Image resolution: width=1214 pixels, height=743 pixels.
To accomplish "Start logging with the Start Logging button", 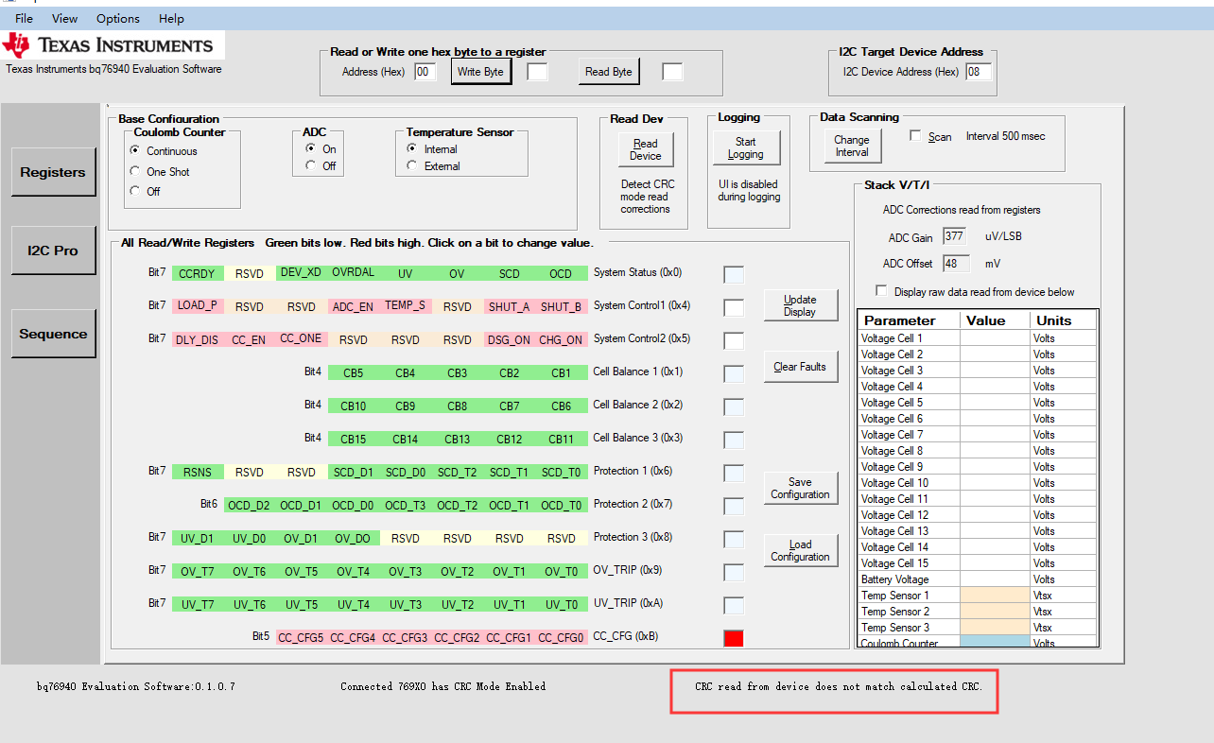I will coord(746,147).
